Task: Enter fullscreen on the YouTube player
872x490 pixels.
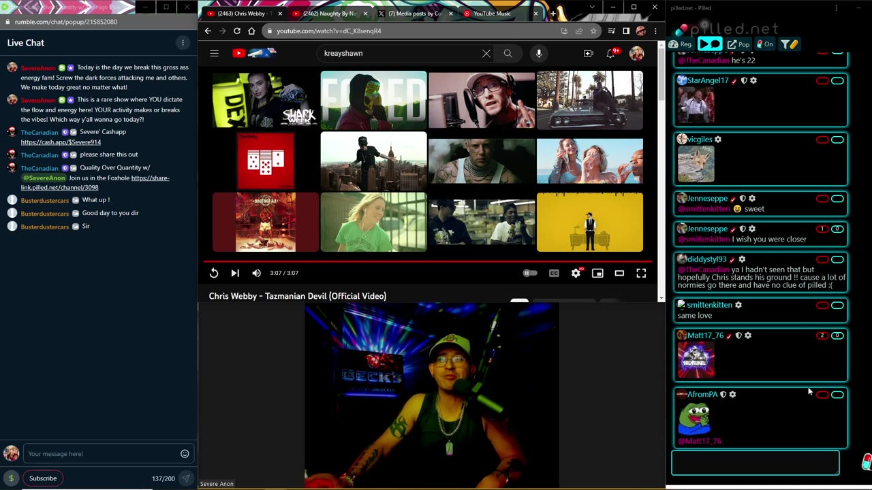Action: click(641, 273)
